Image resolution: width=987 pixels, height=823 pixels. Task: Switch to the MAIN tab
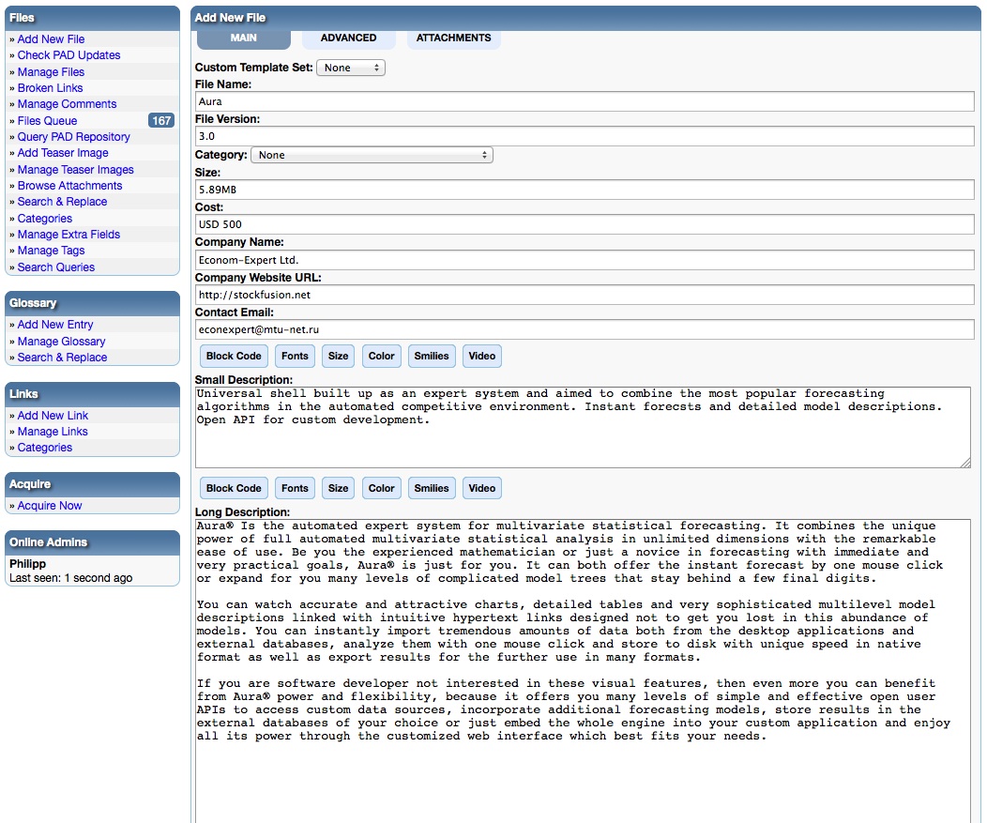click(244, 38)
